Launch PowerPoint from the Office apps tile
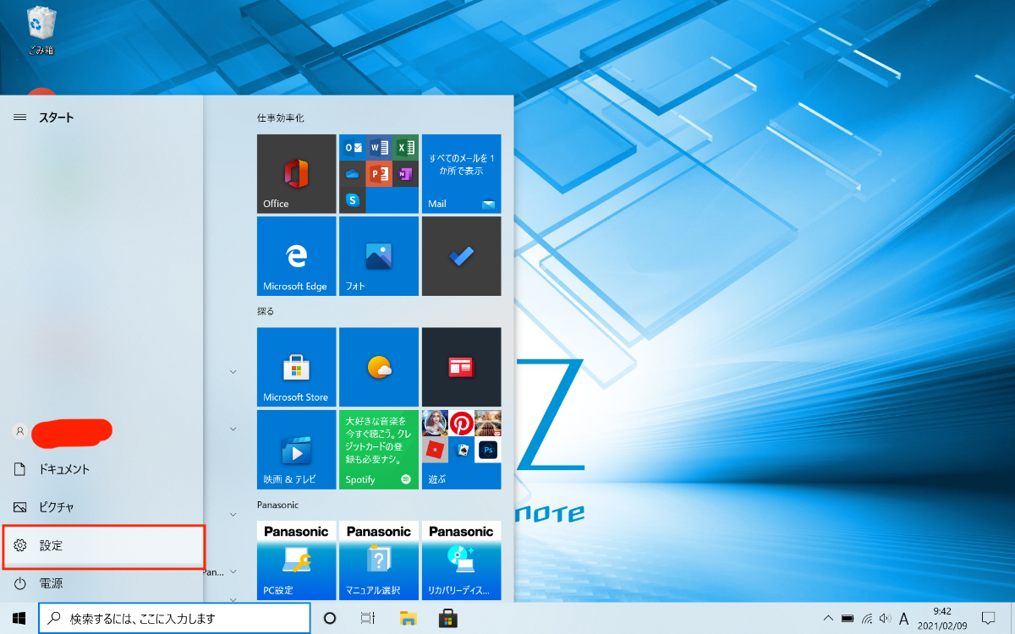 [x=379, y=173]
